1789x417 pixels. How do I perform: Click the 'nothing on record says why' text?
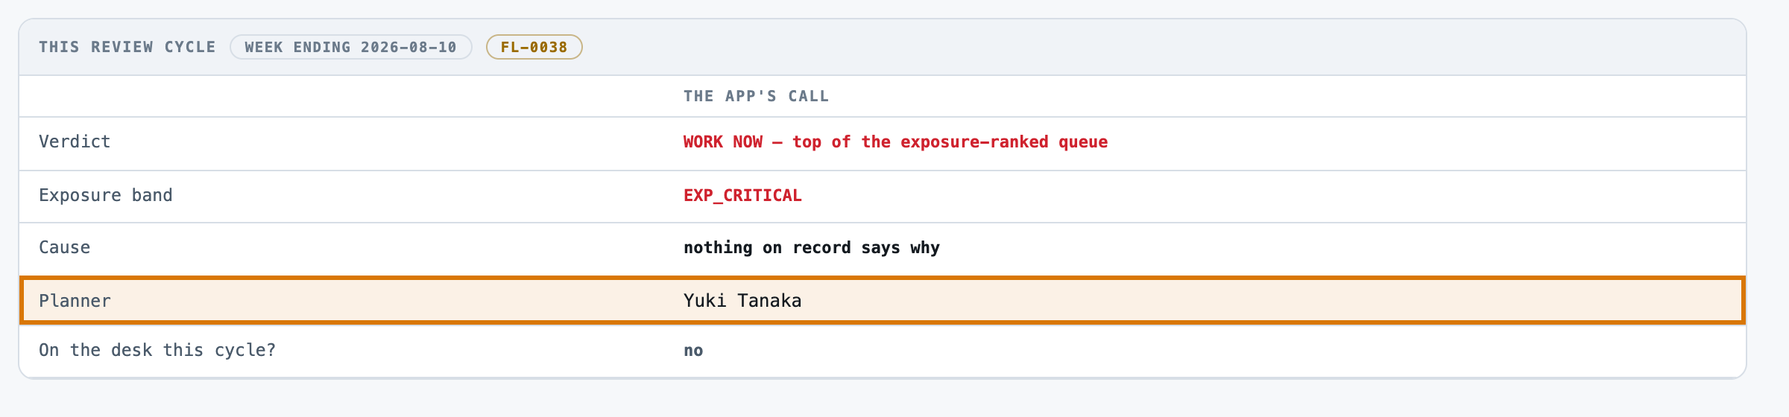811,247
